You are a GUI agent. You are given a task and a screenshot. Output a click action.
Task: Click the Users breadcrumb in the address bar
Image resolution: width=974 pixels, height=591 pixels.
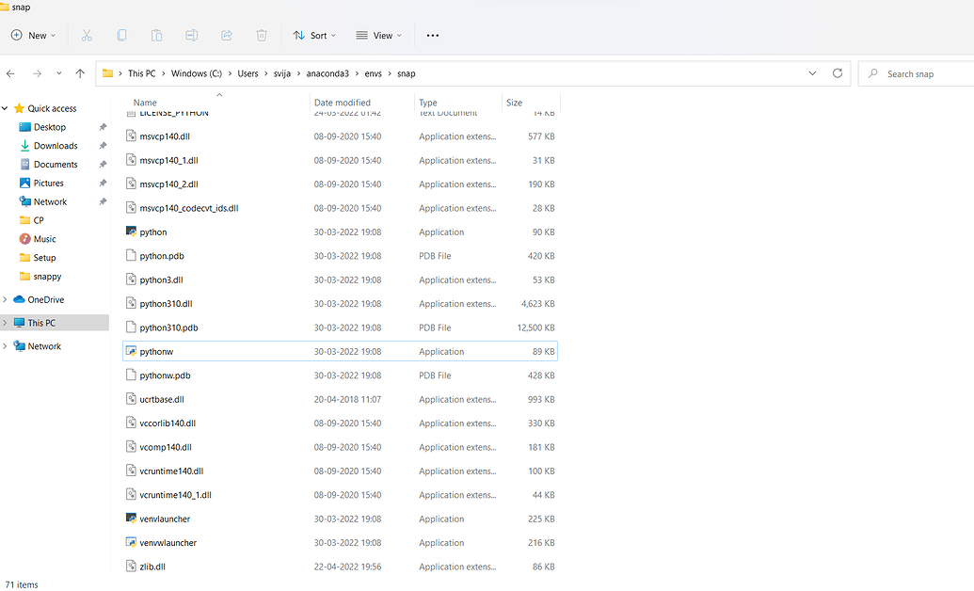(x=247, y=72)
